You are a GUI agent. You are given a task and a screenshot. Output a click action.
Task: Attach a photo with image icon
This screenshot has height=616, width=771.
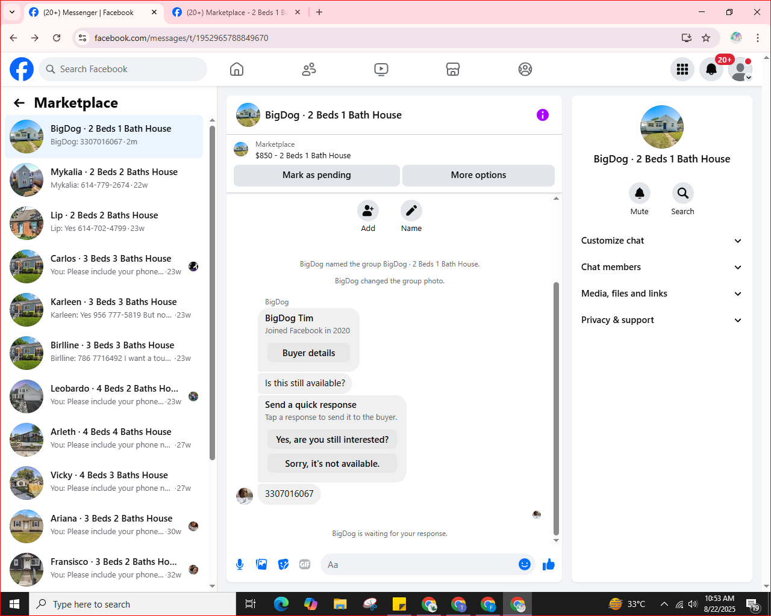point(261,564)
